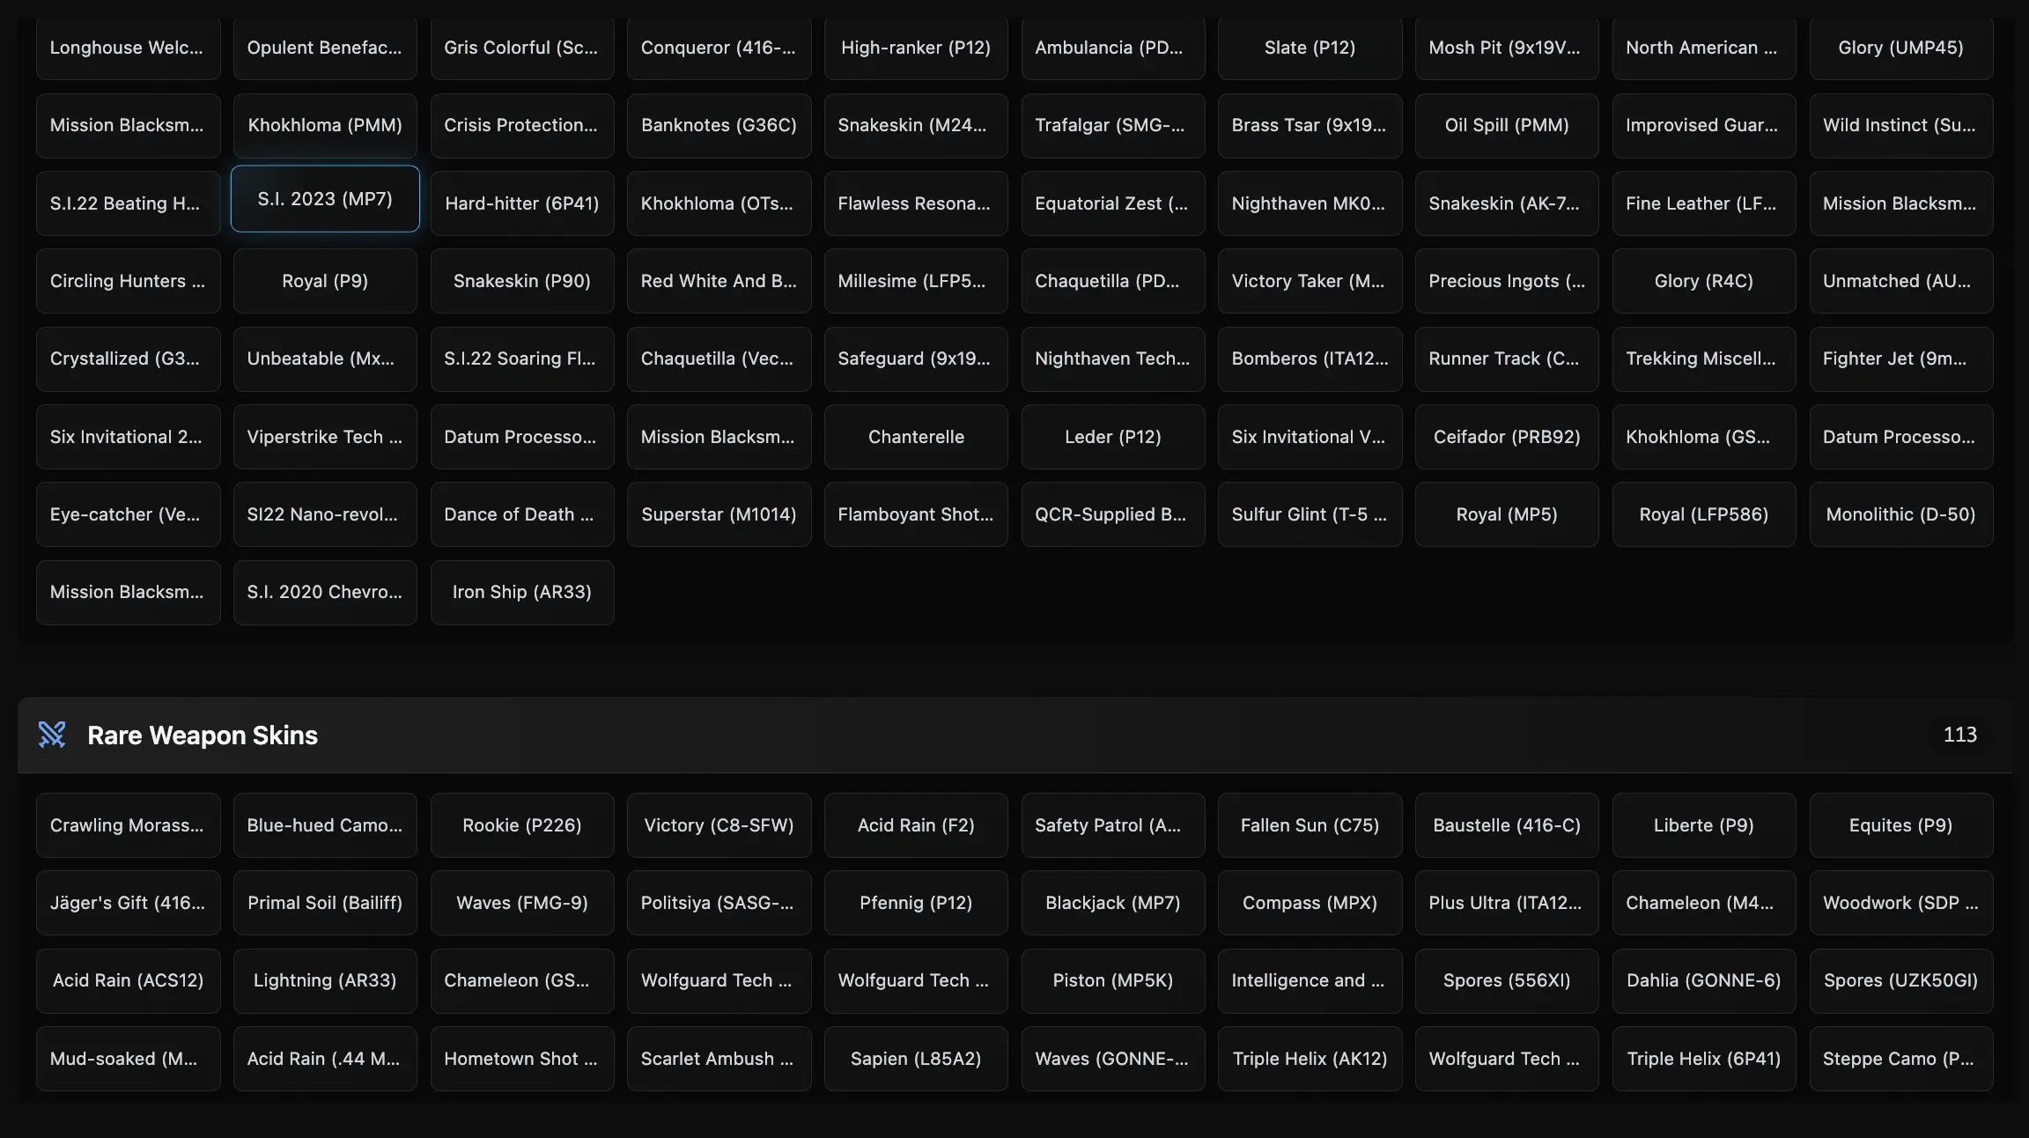Image resolution: width=2029 pixels, height=1138 pixels.
Task: Click the 113 count badge
Action: point(1959,735)
